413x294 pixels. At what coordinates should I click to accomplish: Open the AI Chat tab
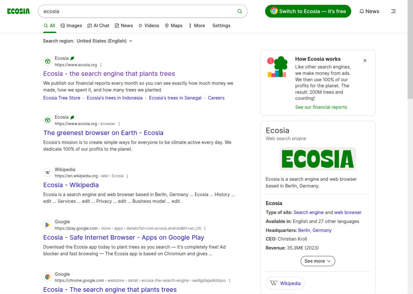pyautogui.click(x=98, y=25)
